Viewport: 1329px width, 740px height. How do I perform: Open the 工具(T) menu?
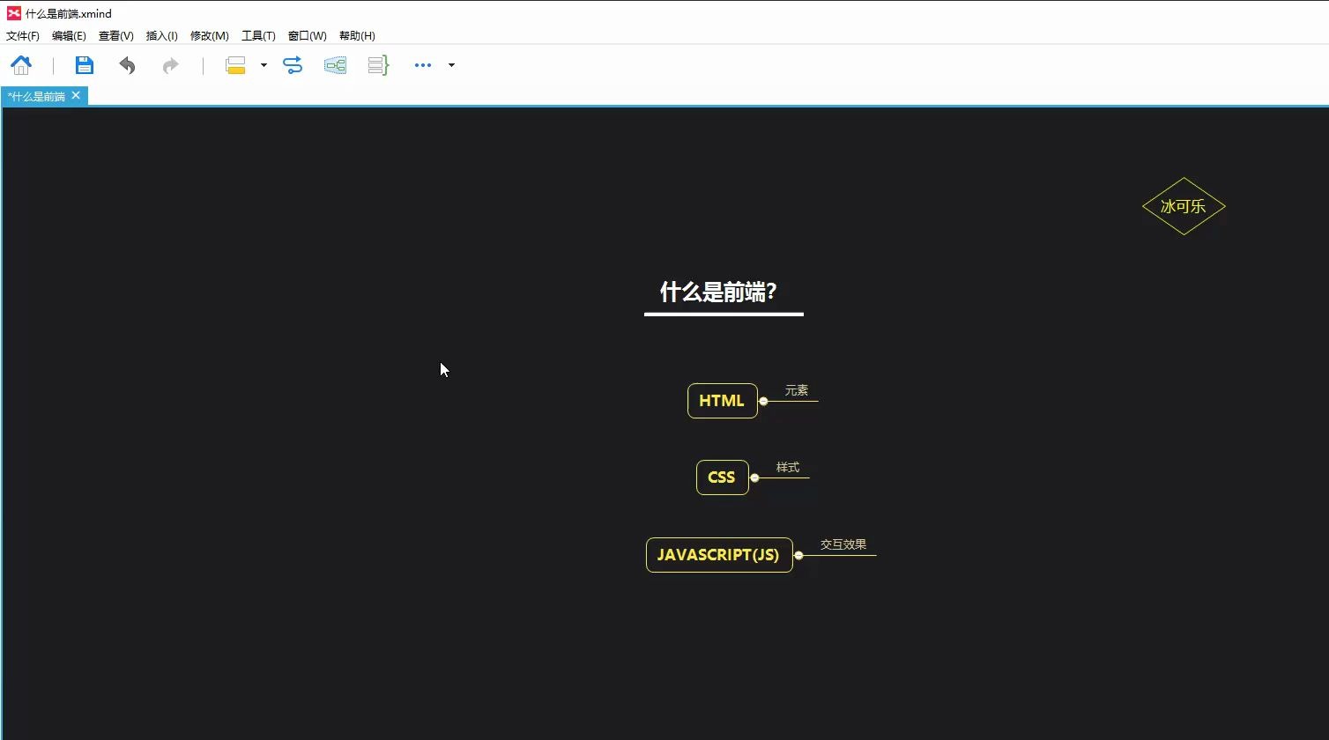point(258,36)
